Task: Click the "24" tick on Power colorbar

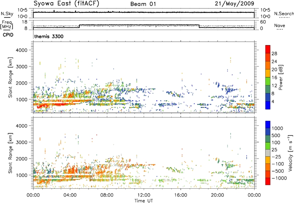Action: tap(274, 62)
